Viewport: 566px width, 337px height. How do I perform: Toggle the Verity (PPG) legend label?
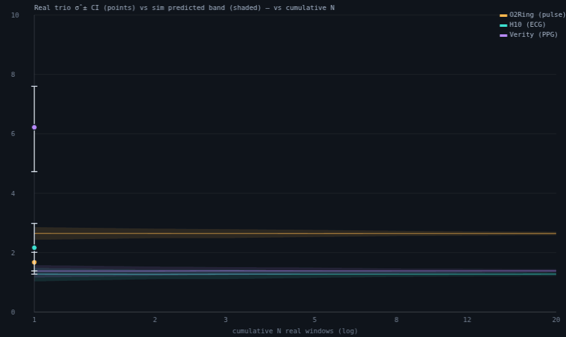(534, 35)
